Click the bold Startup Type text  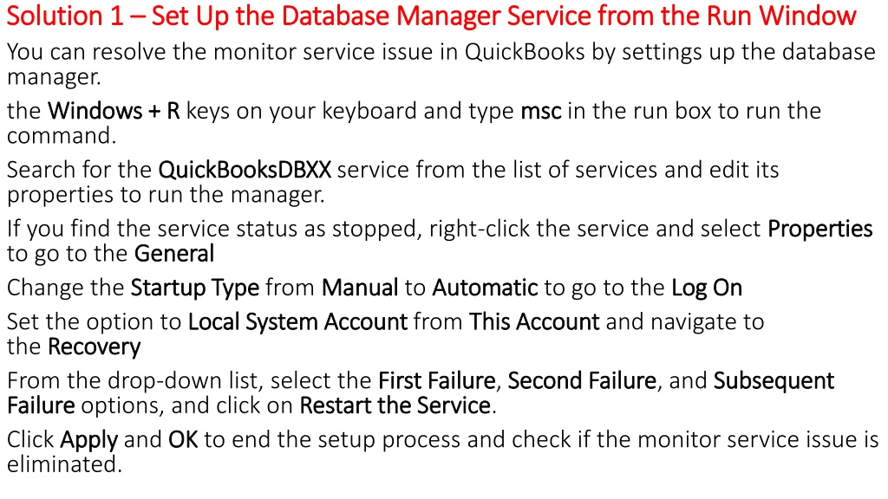(195, 288)
